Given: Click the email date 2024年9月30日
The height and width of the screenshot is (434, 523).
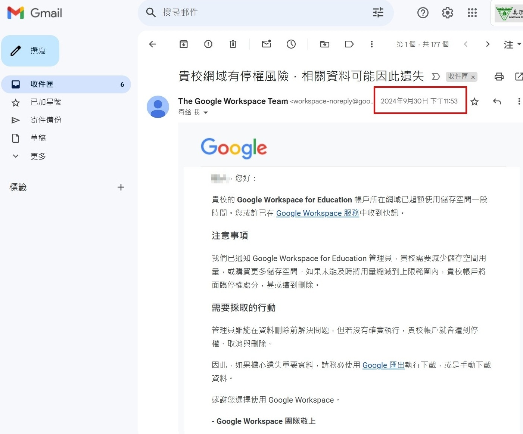Looking at the screenshot, I should click(x=419, y=101).
